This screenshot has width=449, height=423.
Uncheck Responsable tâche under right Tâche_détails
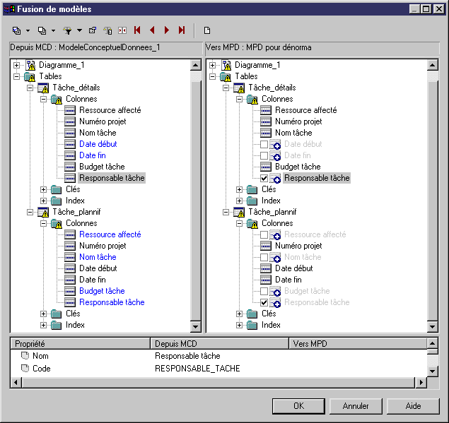pos(264,178)
